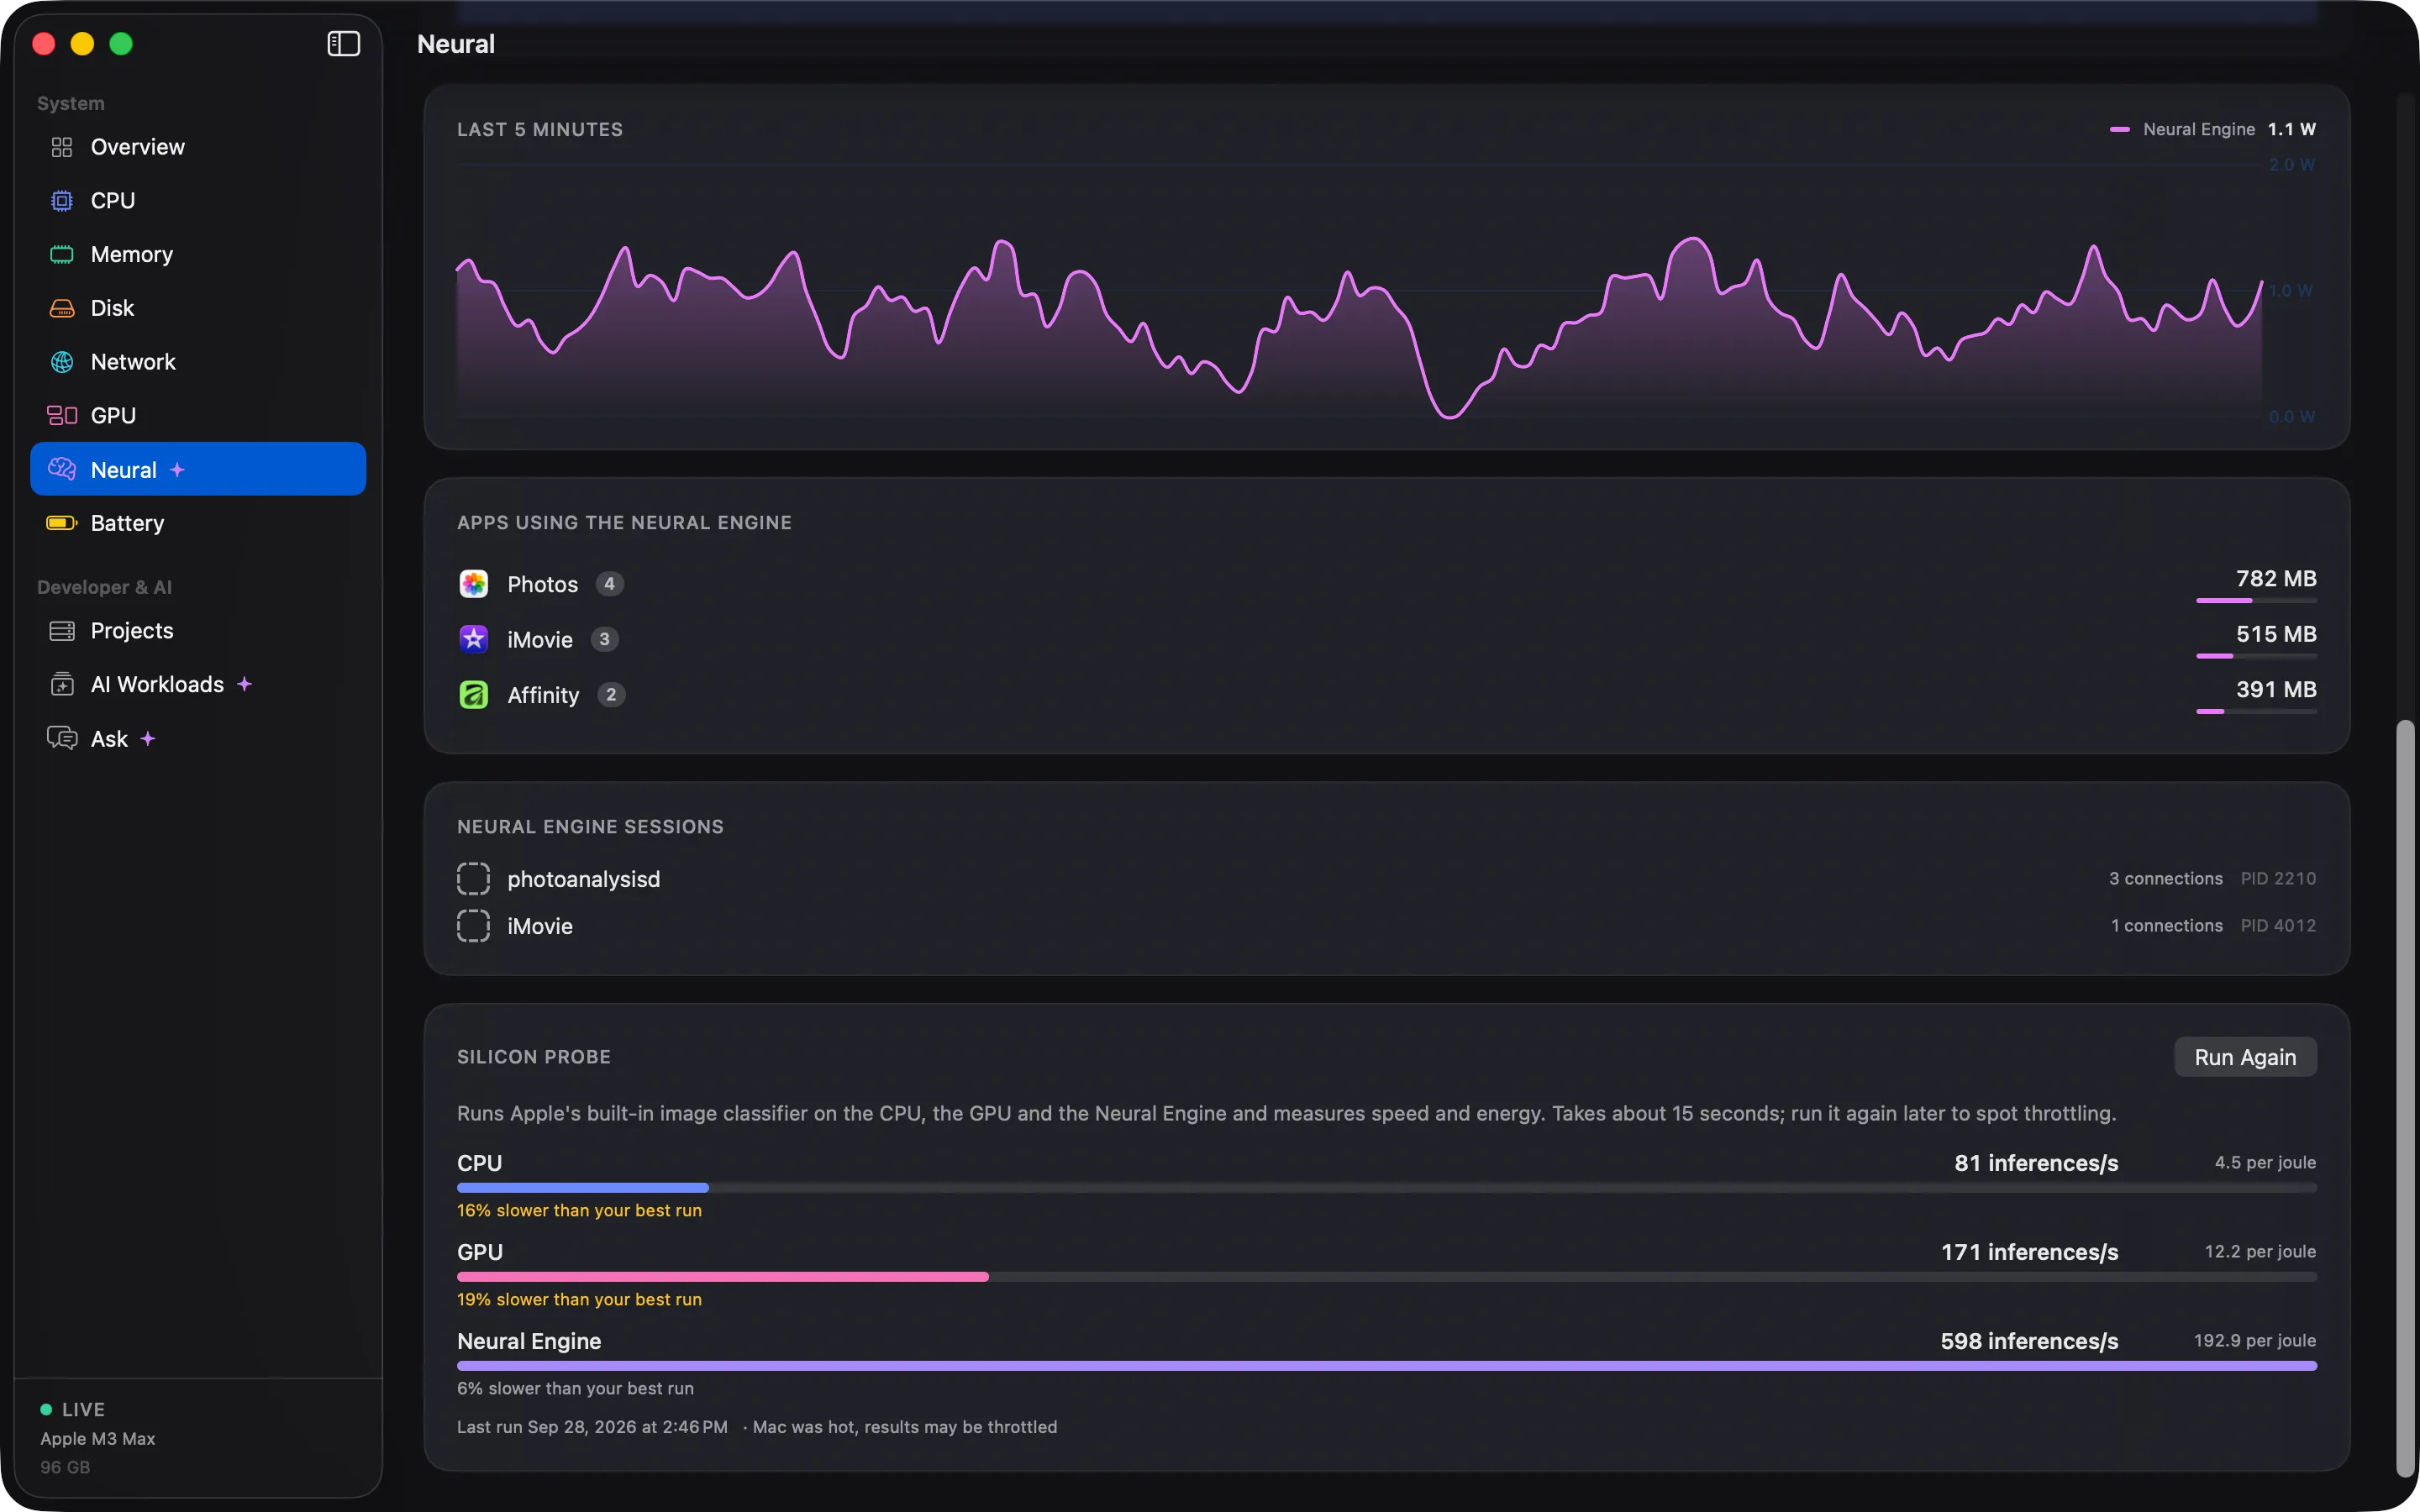
Task: Click the '598 inferences/s' Neural Engine result
Action: click(x=2029, y=1341)
